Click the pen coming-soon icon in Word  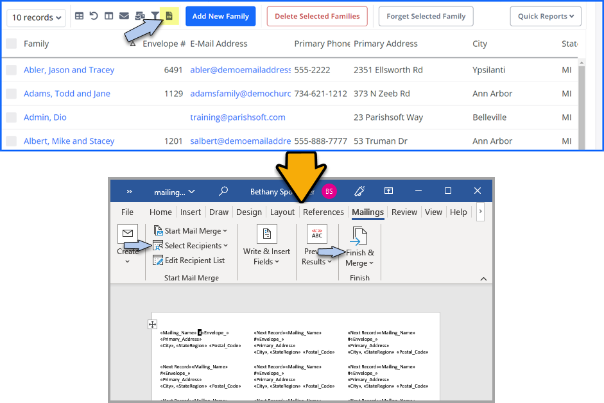coord(359,191)
